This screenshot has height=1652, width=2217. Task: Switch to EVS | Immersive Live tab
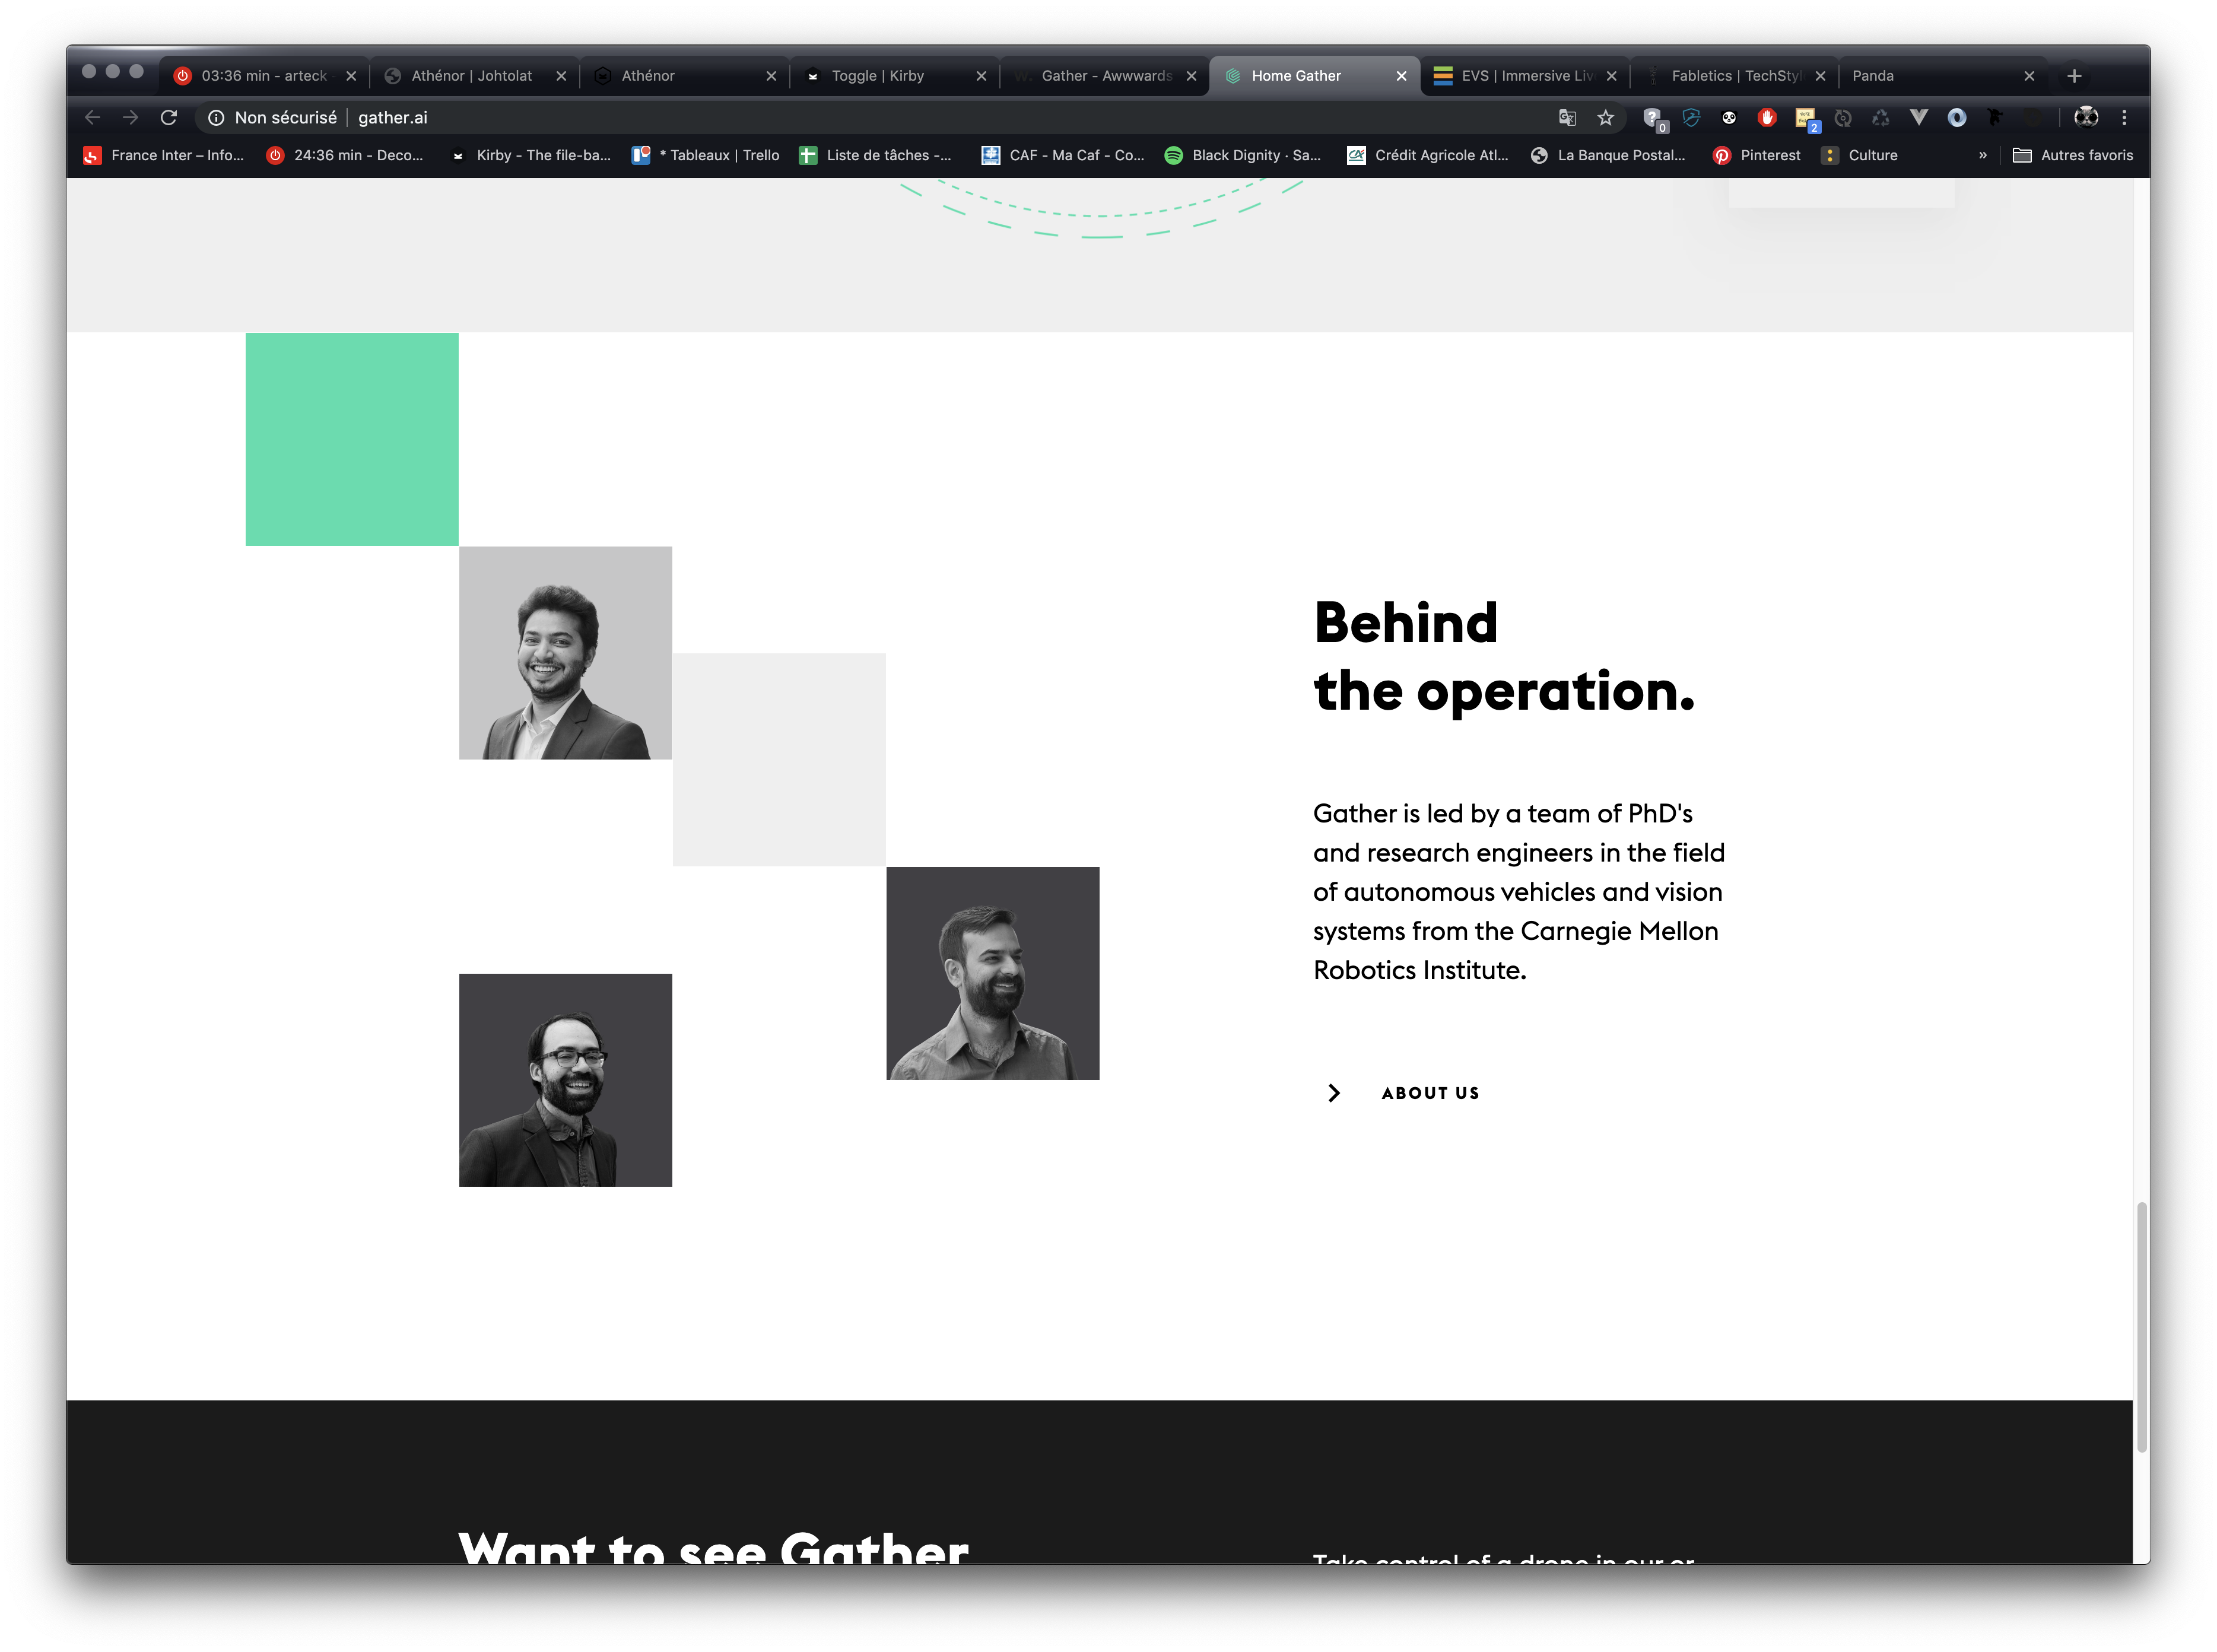1524,76
